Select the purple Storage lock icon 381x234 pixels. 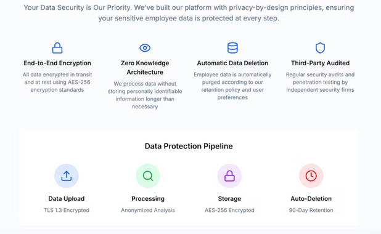pos(229,175)
